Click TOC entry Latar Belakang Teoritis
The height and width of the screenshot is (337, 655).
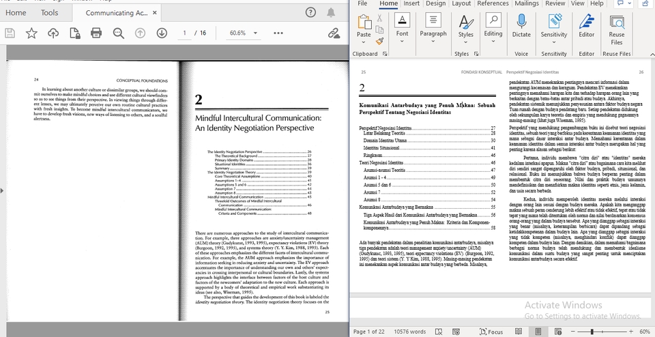click(x=429, y=133)
